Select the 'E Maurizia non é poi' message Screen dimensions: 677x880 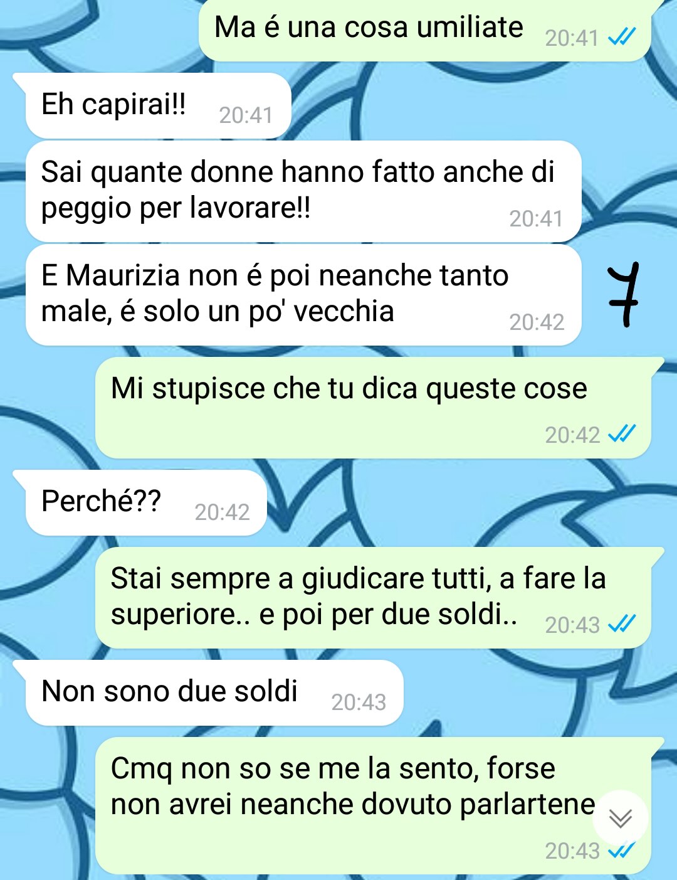tap(303, 295)
